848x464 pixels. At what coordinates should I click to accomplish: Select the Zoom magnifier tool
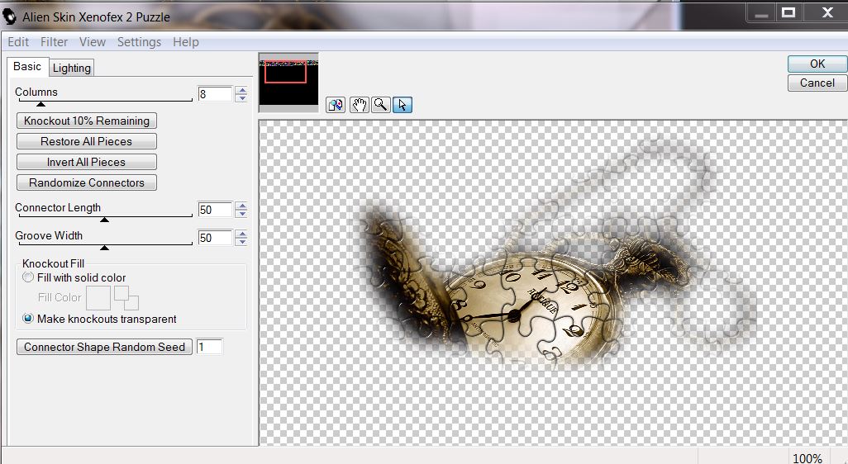pos(381,105)
